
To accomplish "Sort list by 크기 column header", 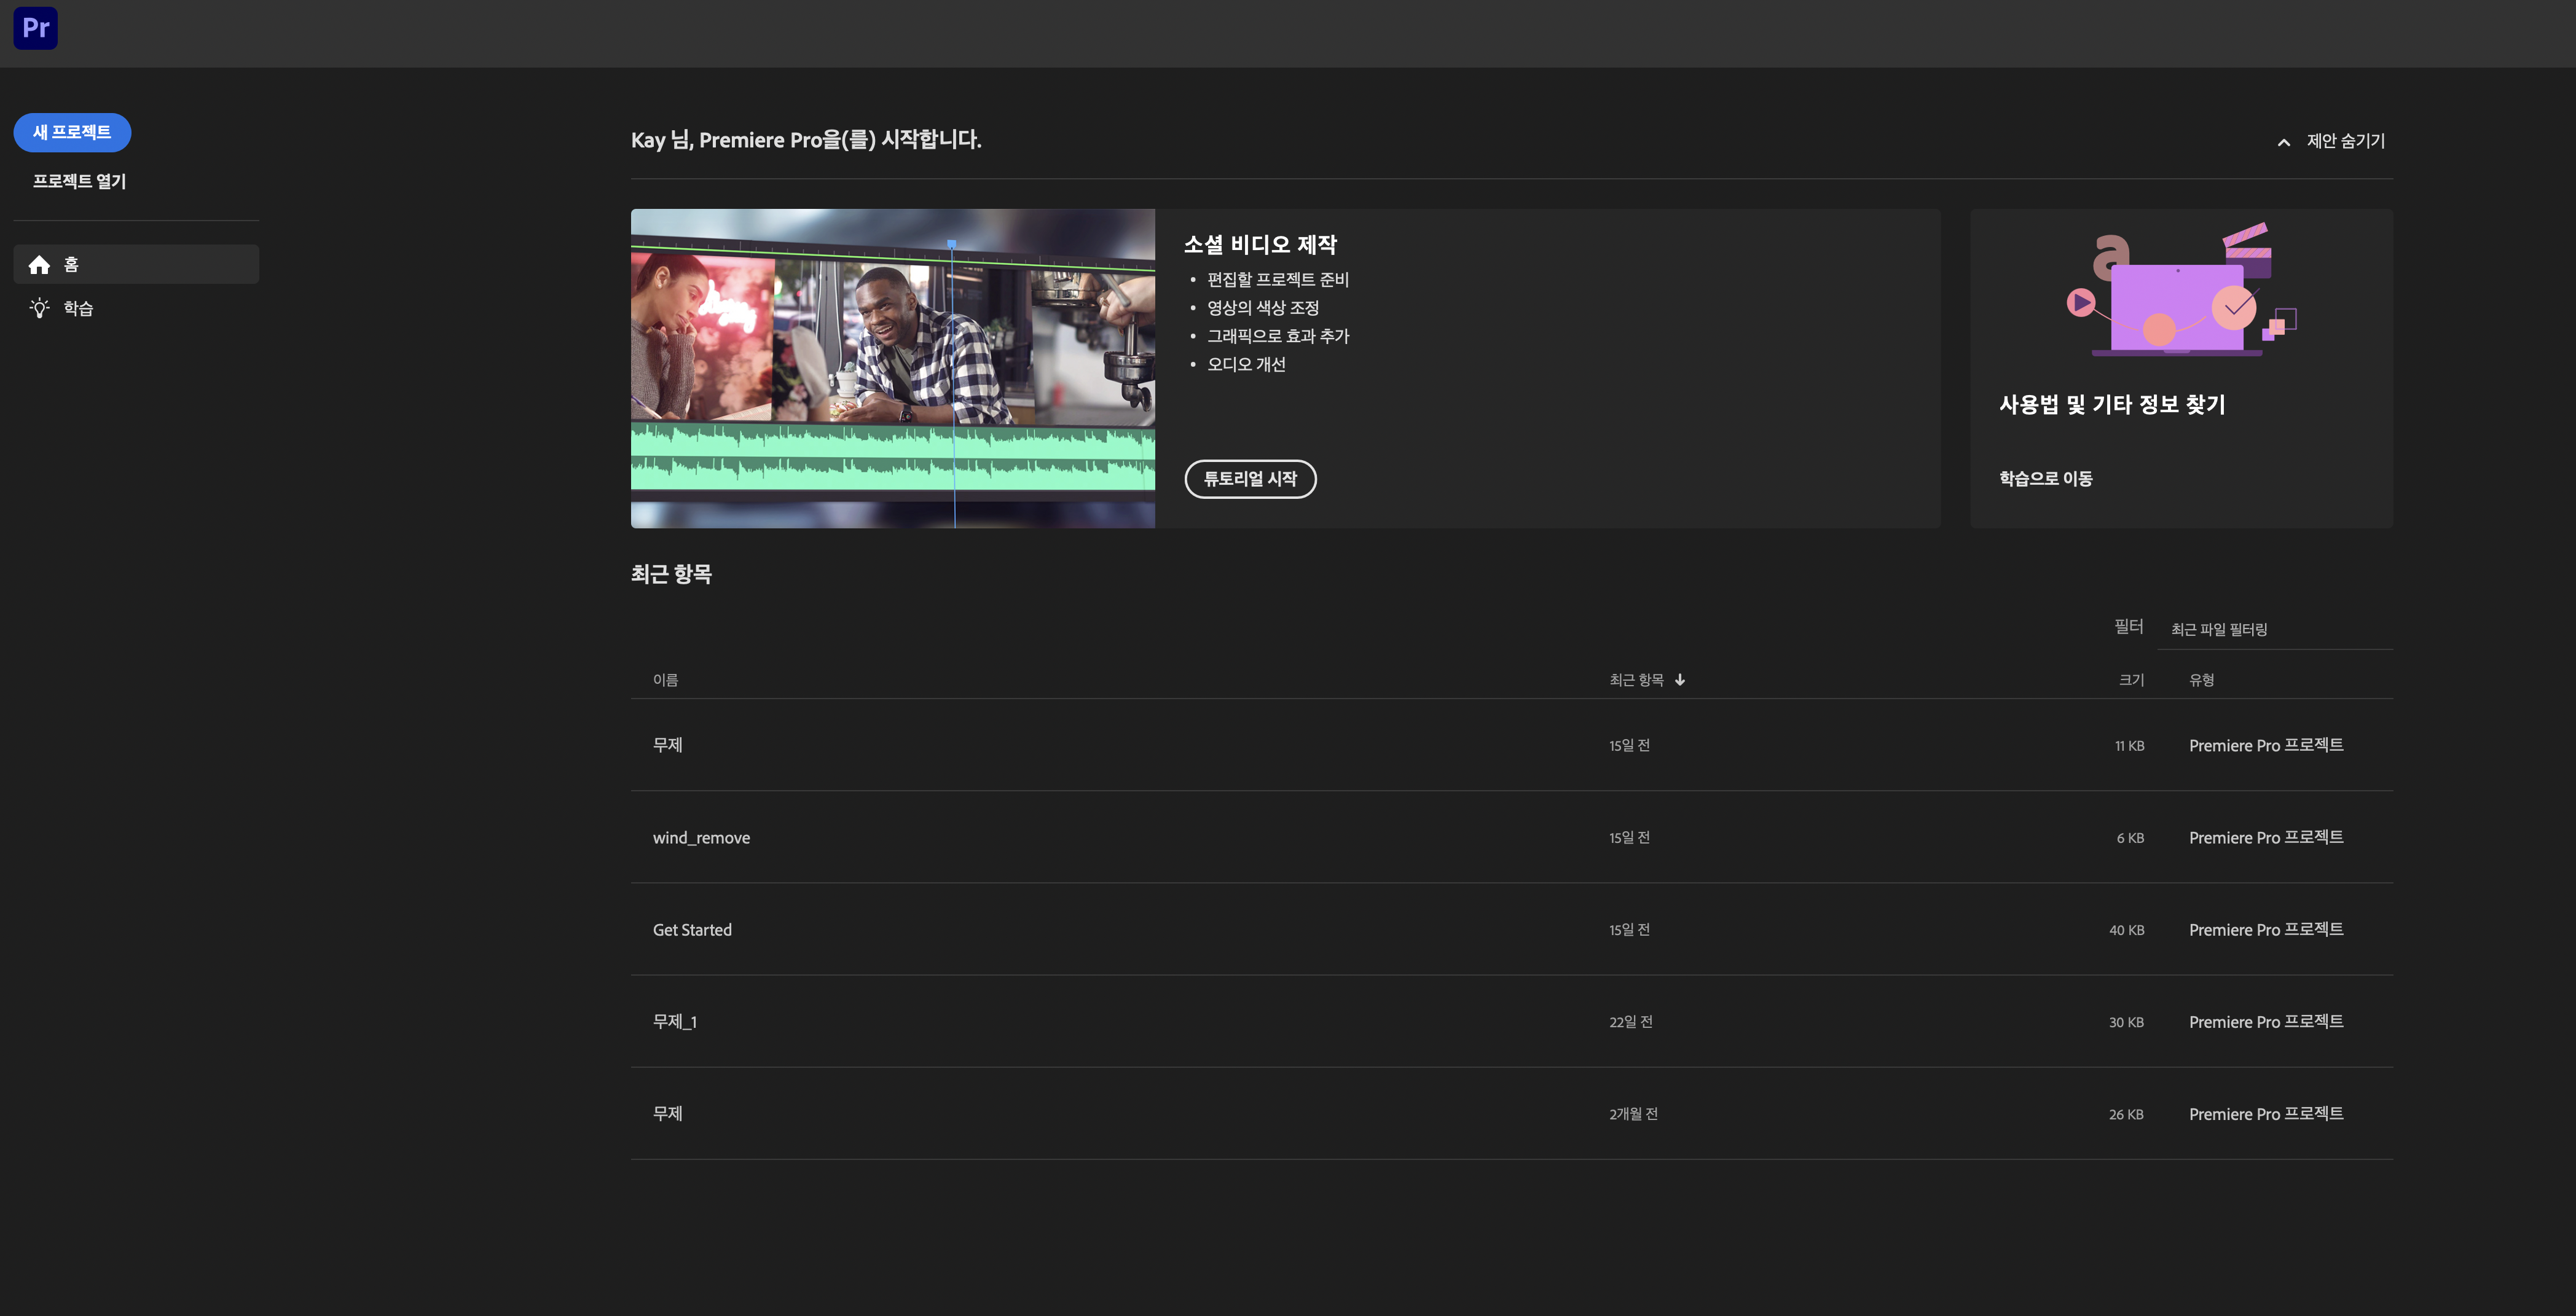I will click(2131, 680).
